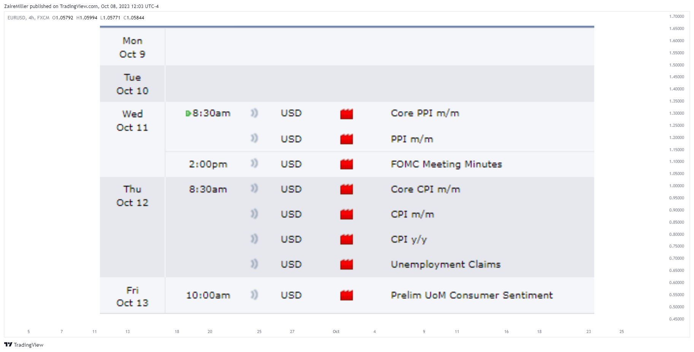
Task: Open the Unemployment Claims event
Action: pyautogui.click(x=446, y=264)
